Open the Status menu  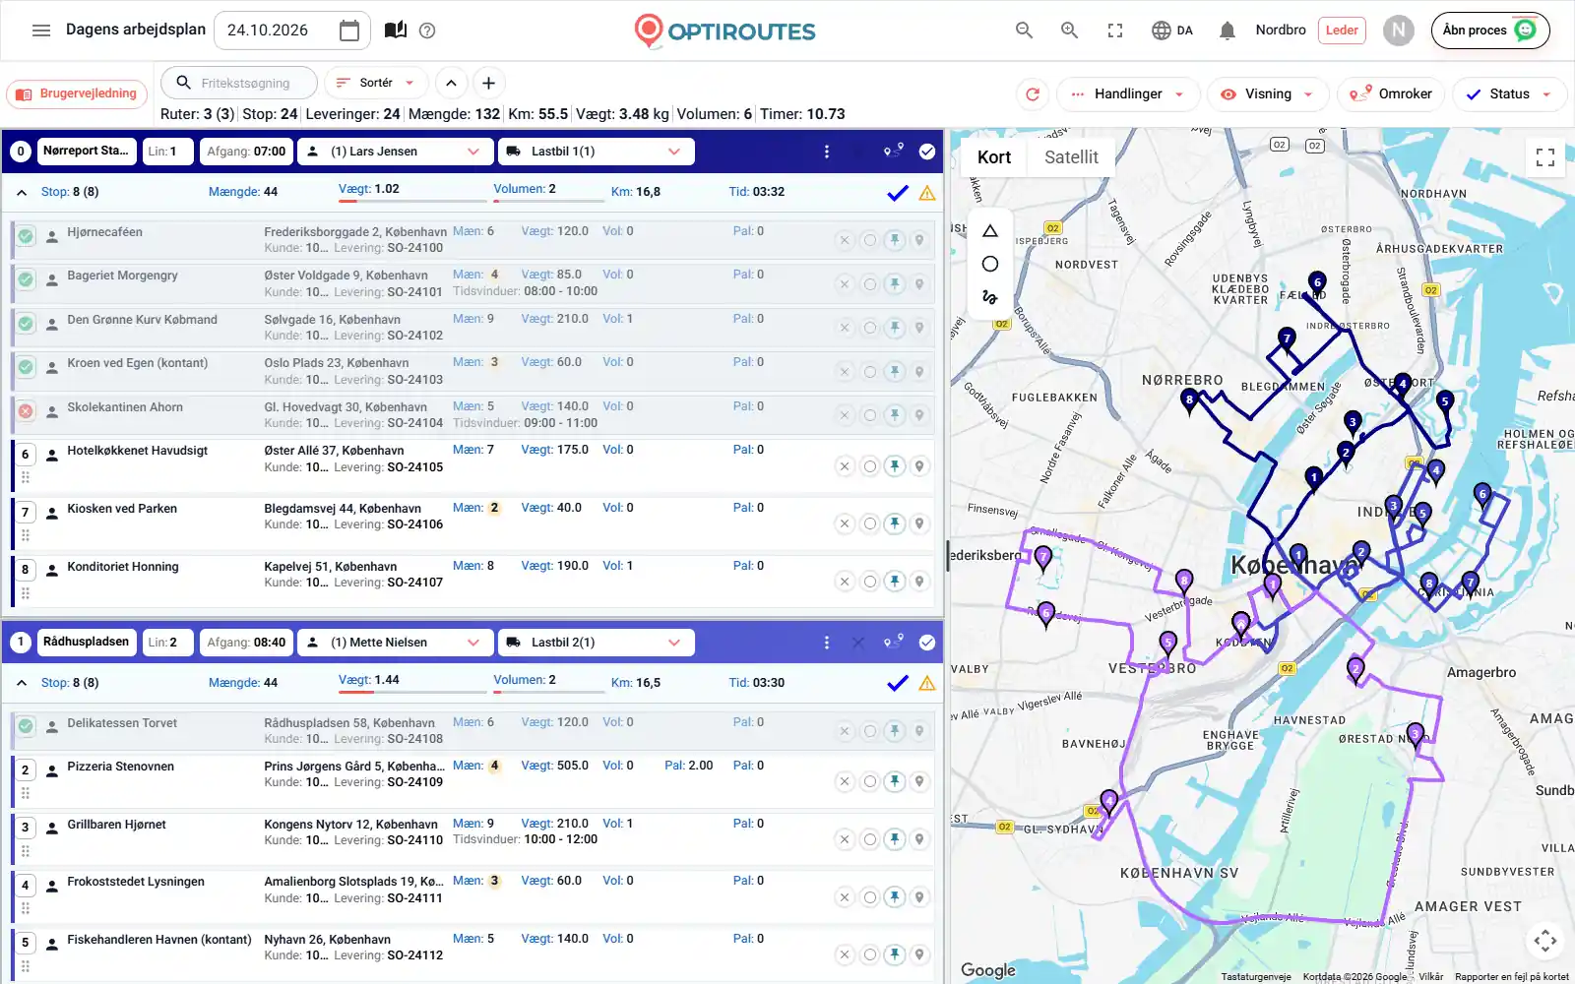(x=1509, y=94)
